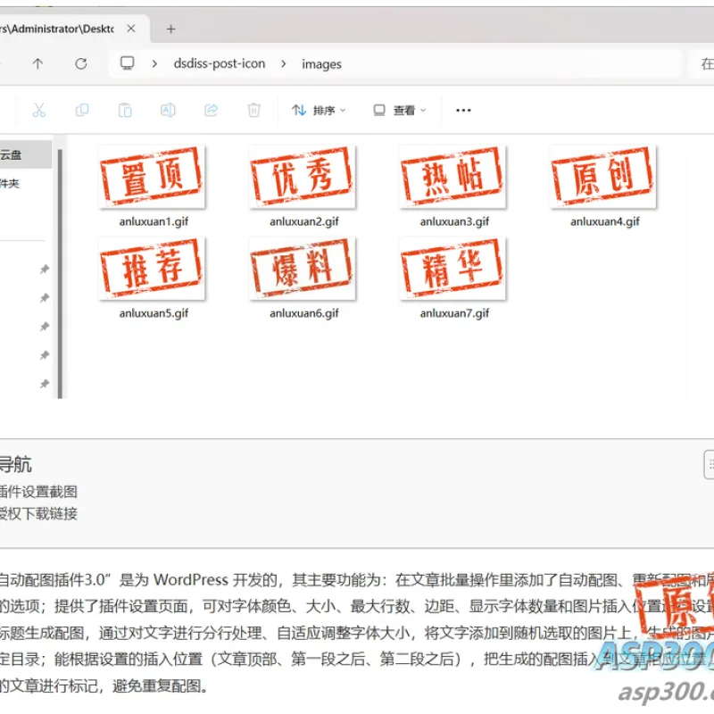The image size is (714, 714).
Task: Click the Delete trash icon
Action: click(254, 110)
